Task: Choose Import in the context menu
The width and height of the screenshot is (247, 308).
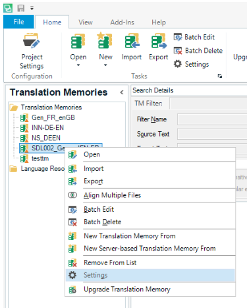Action: point(150,169)
